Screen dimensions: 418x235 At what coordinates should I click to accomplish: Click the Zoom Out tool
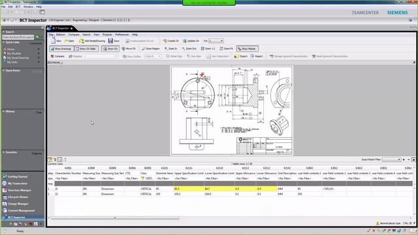click(x=189, y=49)
